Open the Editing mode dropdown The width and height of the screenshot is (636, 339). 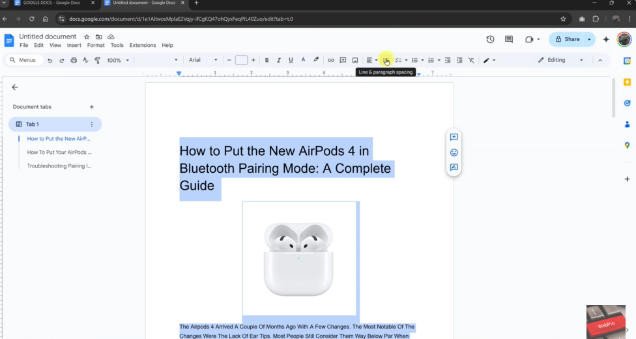point(560,60)
